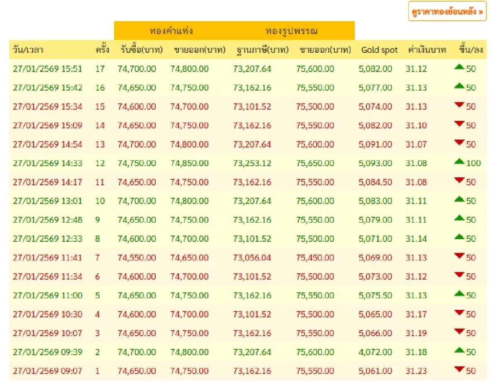Select the ทองคำแท่ง header tab

(171, 31)
